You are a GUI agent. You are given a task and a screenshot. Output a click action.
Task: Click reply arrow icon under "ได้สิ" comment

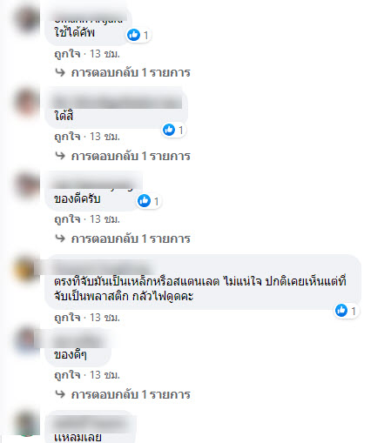click(60, 156)
